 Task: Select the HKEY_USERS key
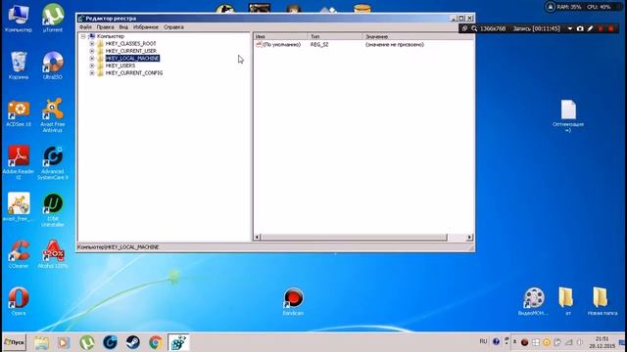pos(120,66)
